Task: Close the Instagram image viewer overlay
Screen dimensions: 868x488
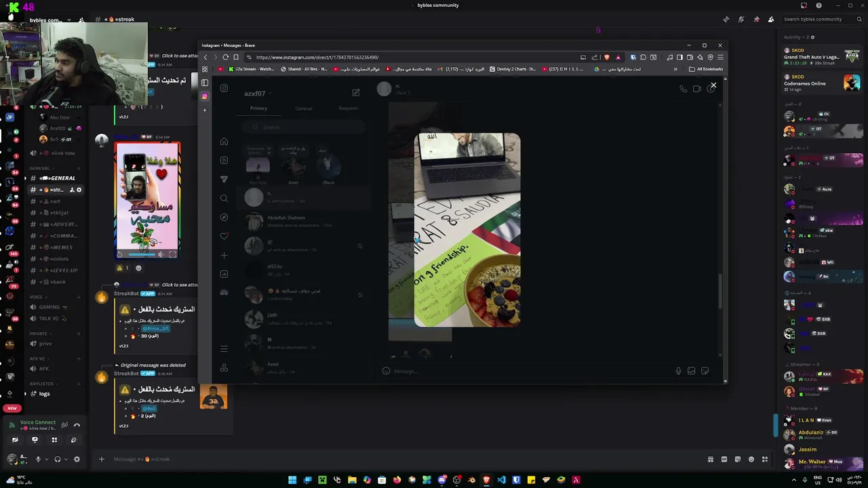Action: pyautogui.click(x=713, y=85)
